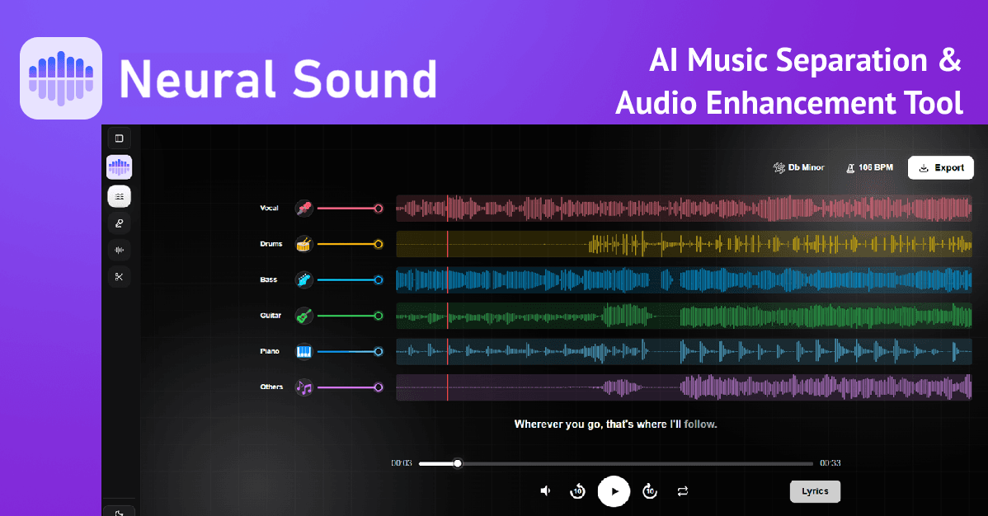This screenshot has height=516, width=988.
Task: Click the Drums yellow waveform track
Action: tap(684, 244)
